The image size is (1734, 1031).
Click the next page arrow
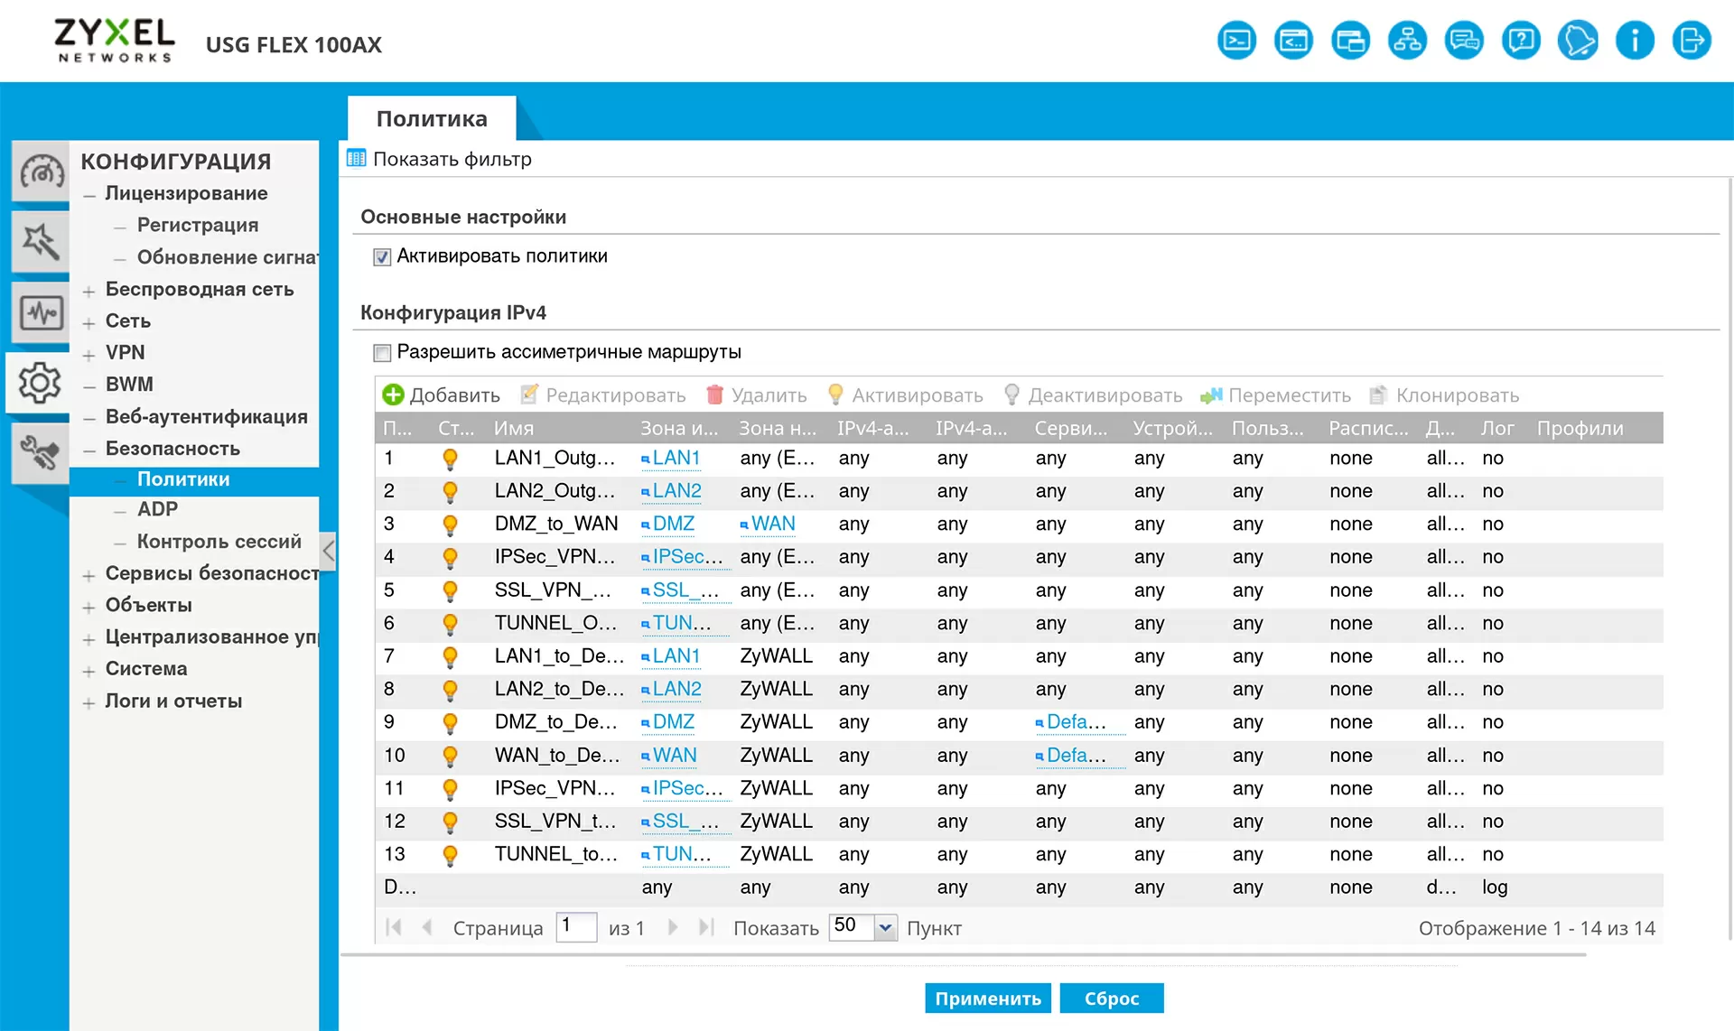pos(673,927)
